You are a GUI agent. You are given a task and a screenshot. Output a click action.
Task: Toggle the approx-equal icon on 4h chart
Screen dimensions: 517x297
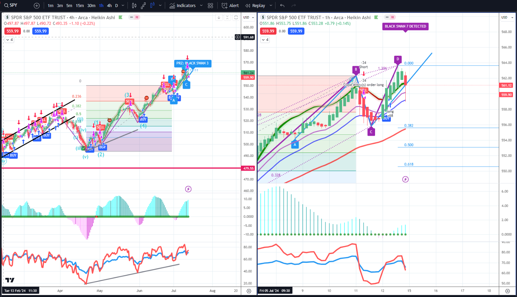[137, 17]
